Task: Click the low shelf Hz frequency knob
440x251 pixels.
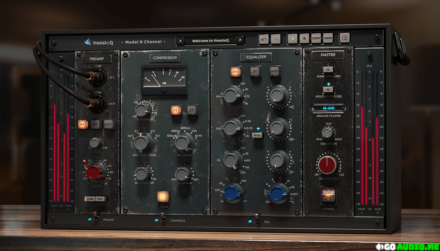Action: pos(233,160)
